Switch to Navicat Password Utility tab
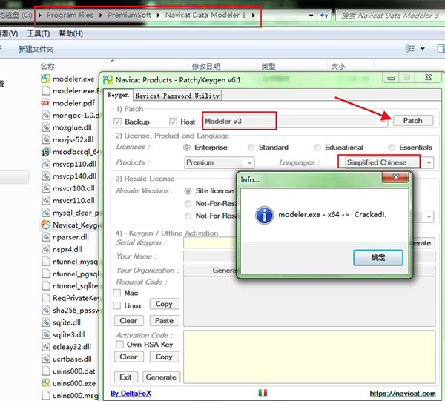The height and width of the screenshot is (401, 445). [x=177, y=96]
